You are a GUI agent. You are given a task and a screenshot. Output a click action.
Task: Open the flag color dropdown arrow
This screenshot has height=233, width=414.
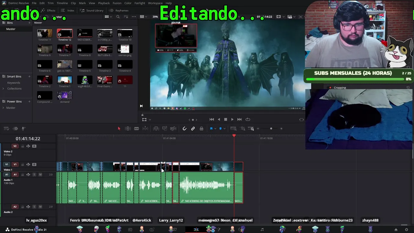click(x=215, y=129)
